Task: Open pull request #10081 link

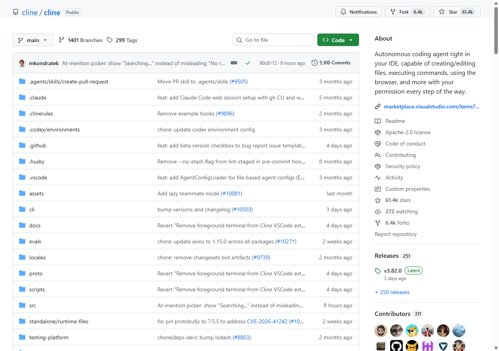Action: 232,193
